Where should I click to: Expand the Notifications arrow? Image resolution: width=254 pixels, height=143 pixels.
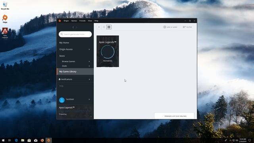pos(89,79)
